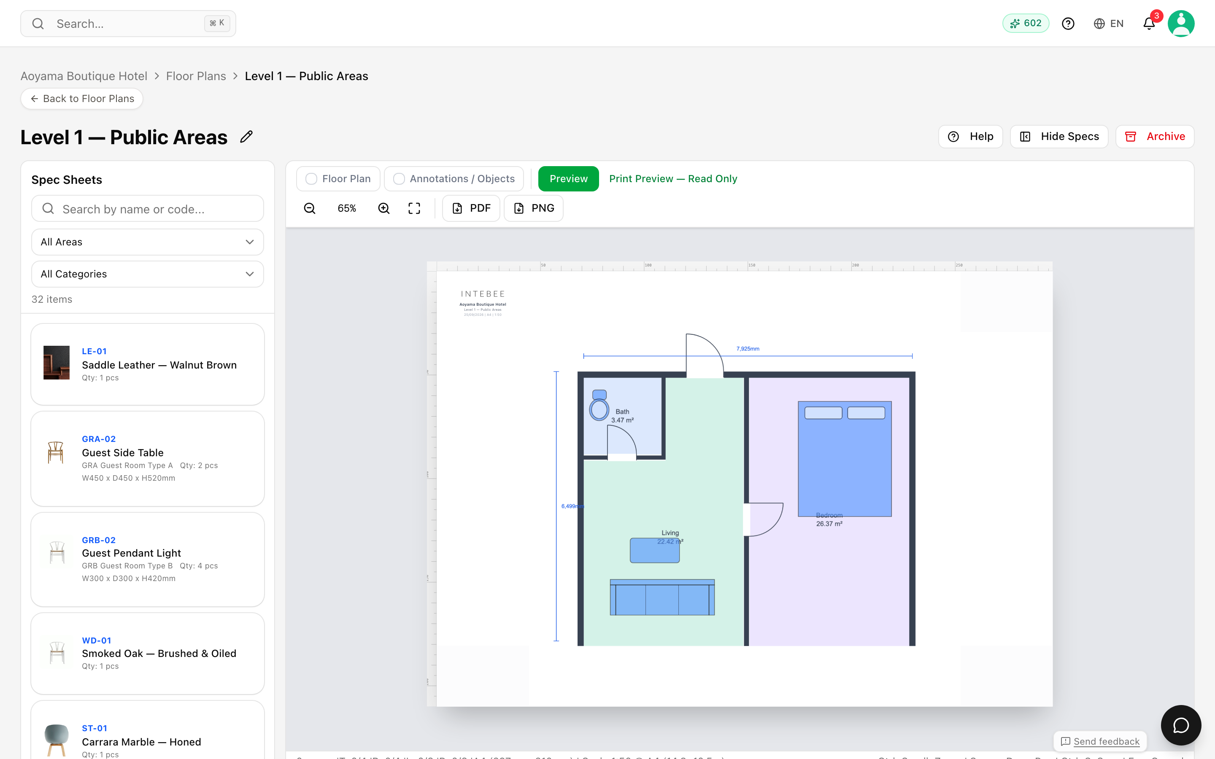Open the chat bubble widget

click(1181, 725)
